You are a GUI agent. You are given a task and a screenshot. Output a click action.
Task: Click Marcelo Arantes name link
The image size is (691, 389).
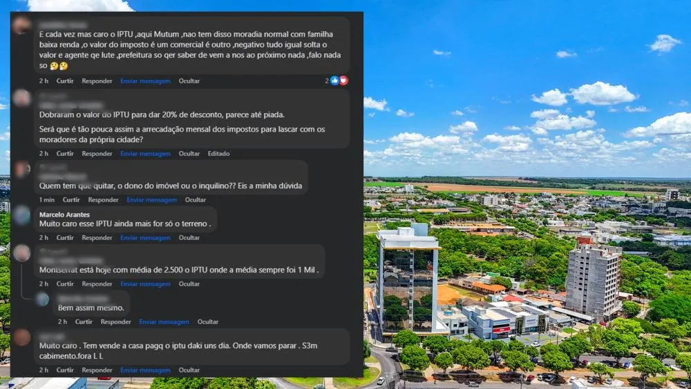tap(64, 215)
